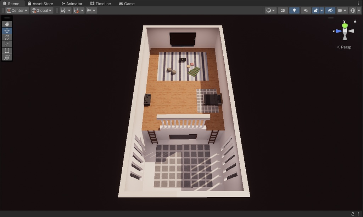Select the Scale tool
This screenshot has width=363, height=217.
point(7,44)
